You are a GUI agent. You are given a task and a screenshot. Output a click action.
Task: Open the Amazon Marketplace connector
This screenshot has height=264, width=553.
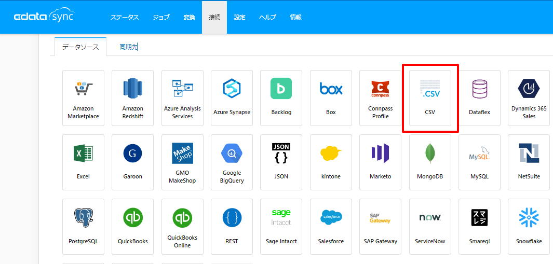coord(83,98)
